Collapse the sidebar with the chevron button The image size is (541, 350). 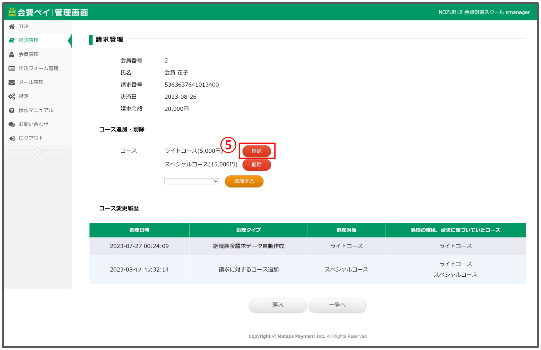[x=37, y=152]
